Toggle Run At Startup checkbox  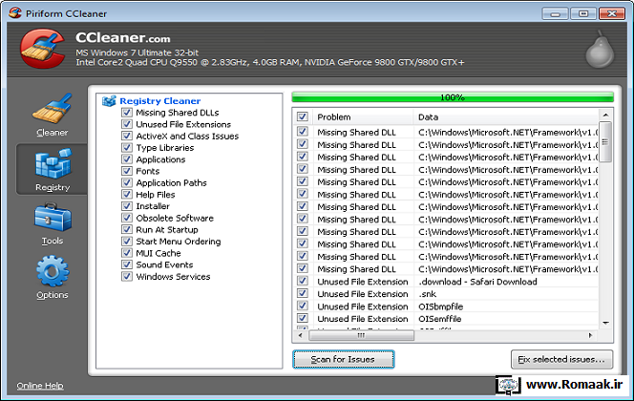click(127, 229)
